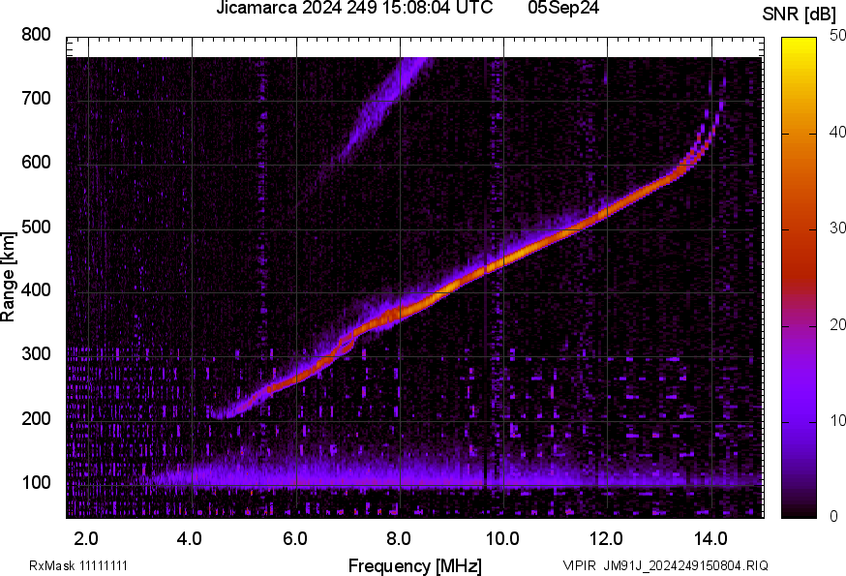Click the frequency tick label '2.0'
The width and height of the screenshot is (846, 576).
(86, 538)
